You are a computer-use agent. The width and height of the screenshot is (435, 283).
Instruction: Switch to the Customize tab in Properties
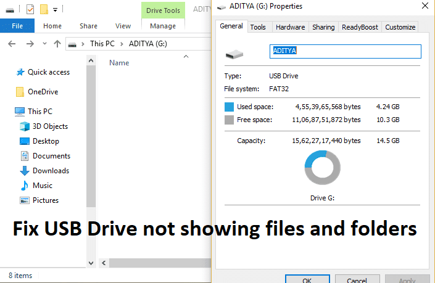point(400,27)
